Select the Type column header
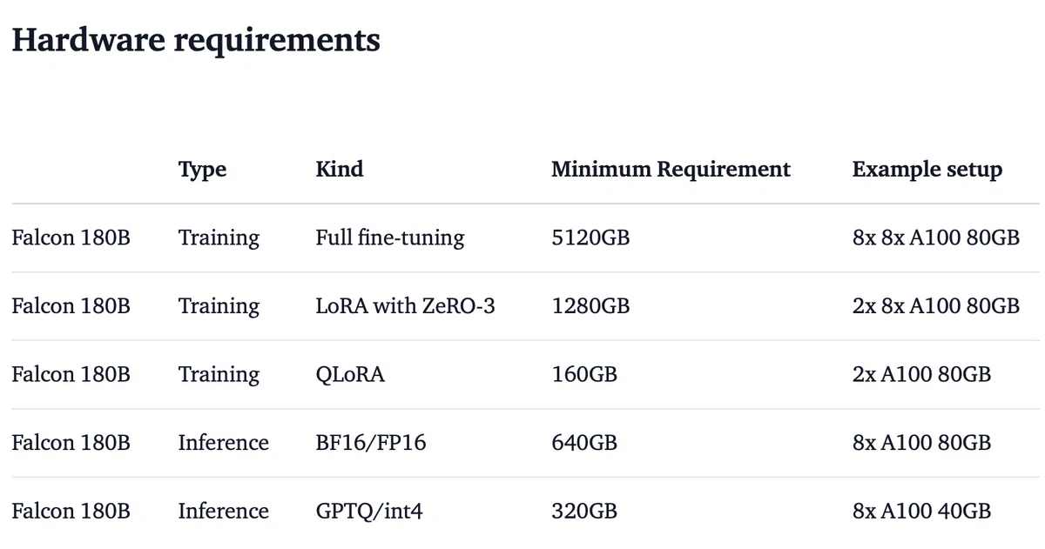The height and width of the screenshot is (549, 1045). 202,169
